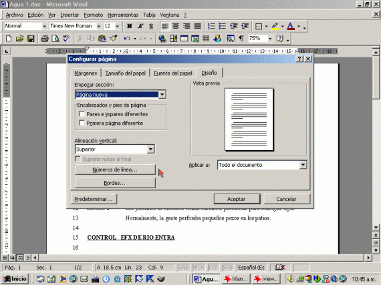Insert Excel worksheet icon
This screenshot has width=381, height=285.
click(195, 39)
